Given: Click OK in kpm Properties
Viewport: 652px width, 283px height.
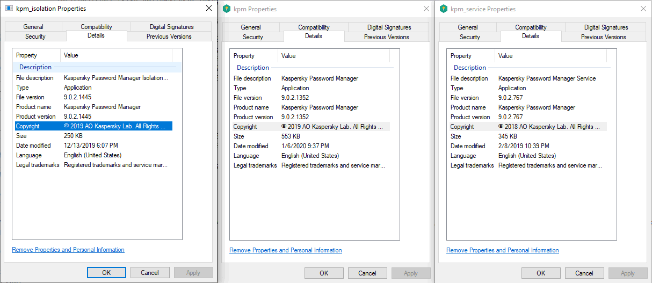Looking at the screenshot, I should pyautogui.click(x=324, y=273).
